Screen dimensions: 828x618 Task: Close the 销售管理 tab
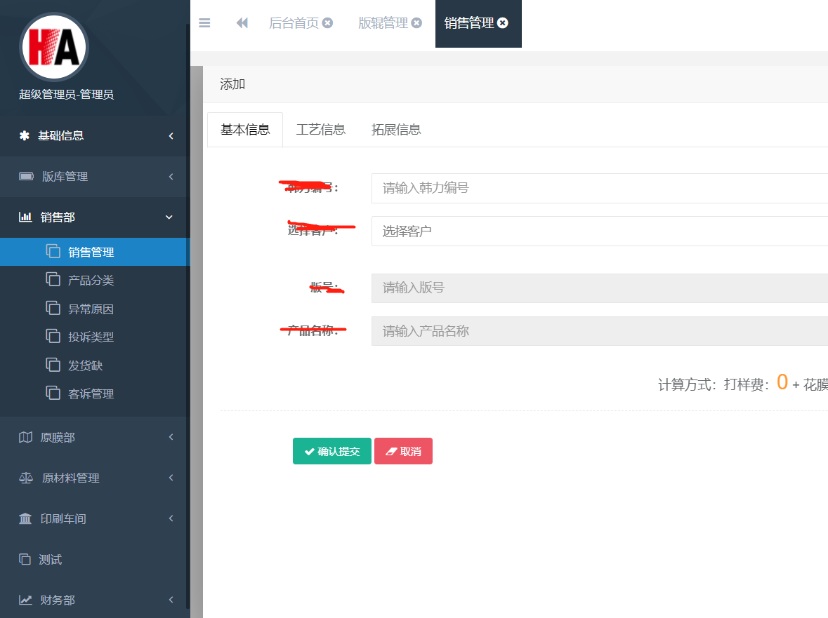coord(503,23)
